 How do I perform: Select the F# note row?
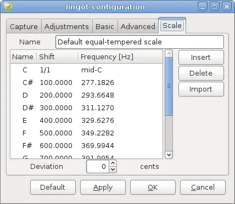86,146
